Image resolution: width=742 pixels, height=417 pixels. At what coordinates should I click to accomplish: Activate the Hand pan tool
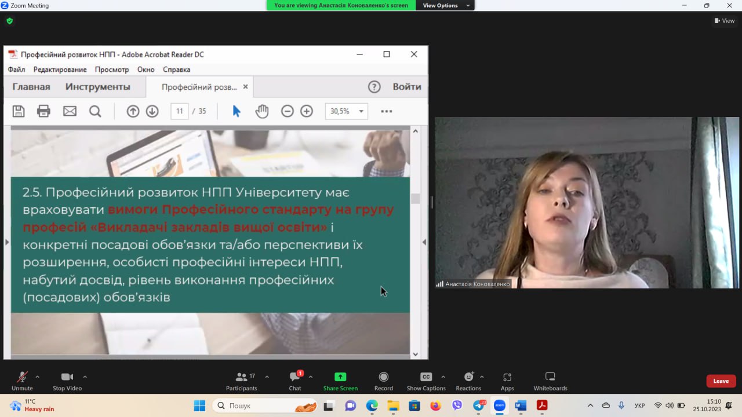[x=262, y=111]
